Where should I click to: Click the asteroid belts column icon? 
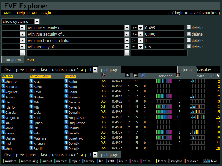coord(135,76)
